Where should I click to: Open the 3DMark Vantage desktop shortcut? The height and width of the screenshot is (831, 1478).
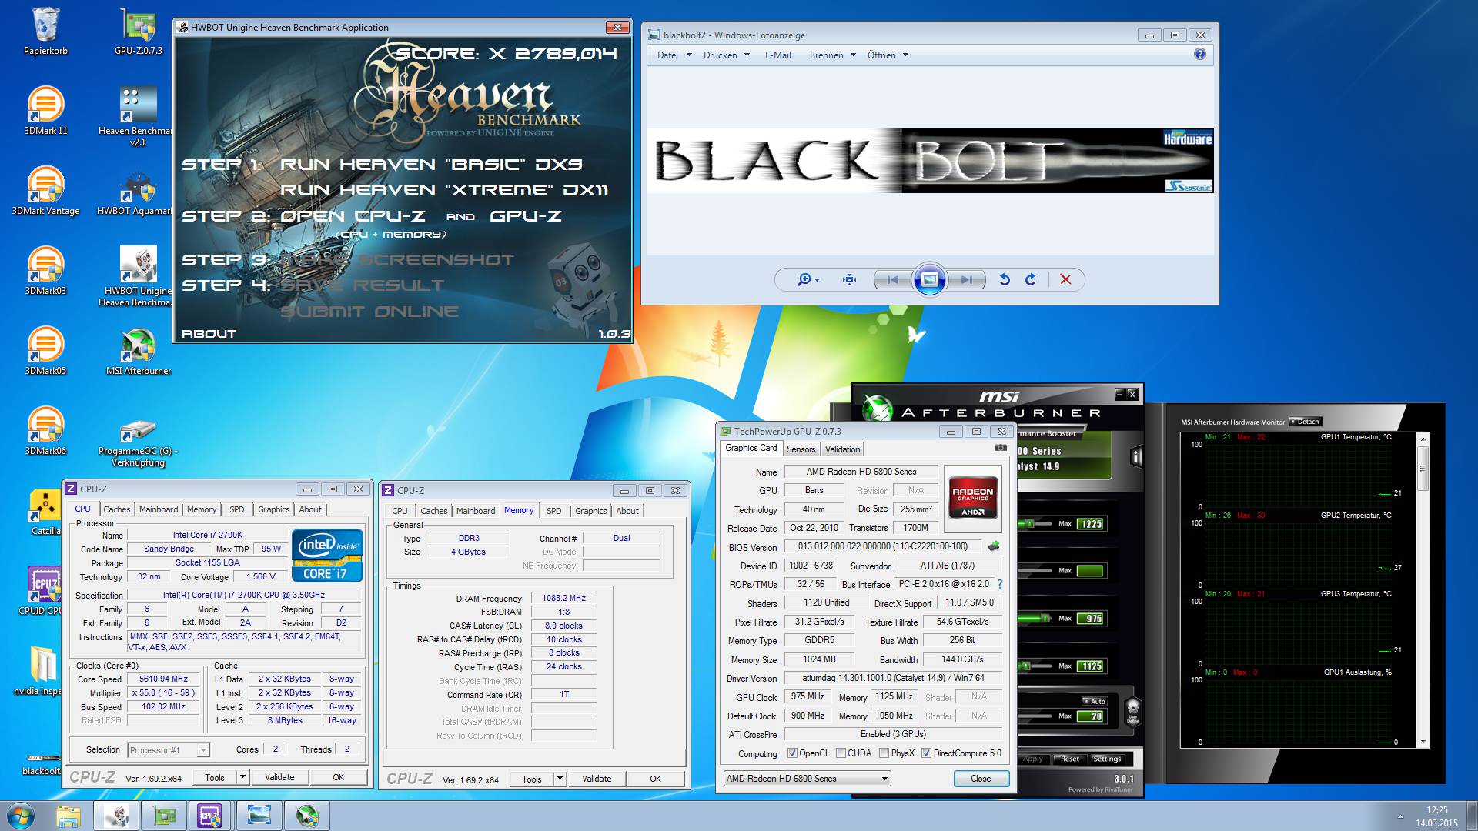45,191
